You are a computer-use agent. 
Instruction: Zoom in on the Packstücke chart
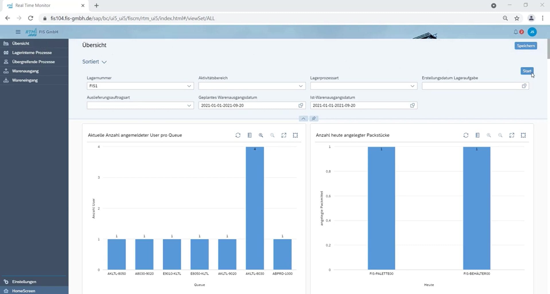(489, 135)
